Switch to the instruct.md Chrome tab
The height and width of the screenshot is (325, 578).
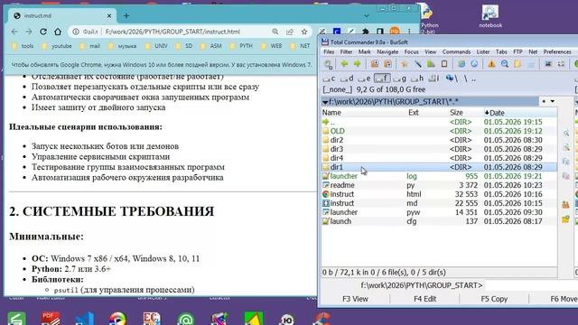click(x=62, y=16)
